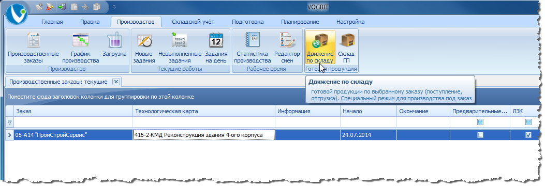
Task: Click the copy pages icon in quick access toolbar
Action: pos(97,7)
